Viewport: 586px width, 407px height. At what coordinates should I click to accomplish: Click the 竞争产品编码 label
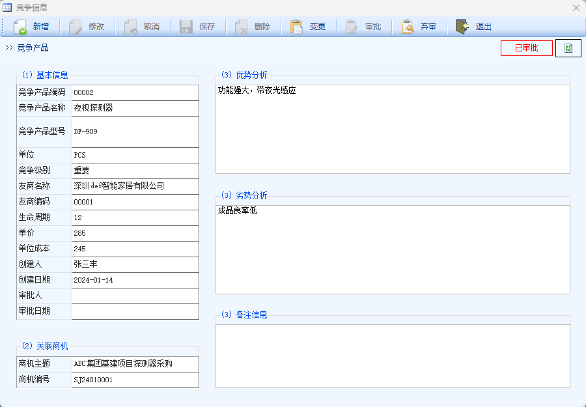(42, 92)
